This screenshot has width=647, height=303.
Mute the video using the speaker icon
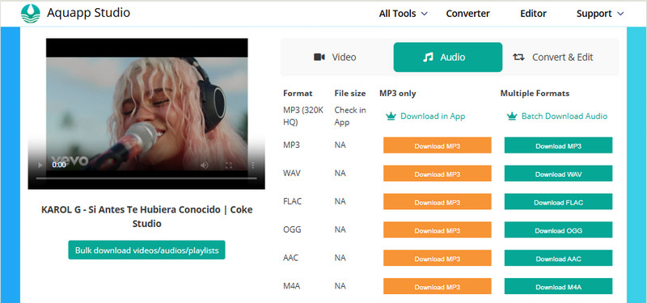coord(205,166)
